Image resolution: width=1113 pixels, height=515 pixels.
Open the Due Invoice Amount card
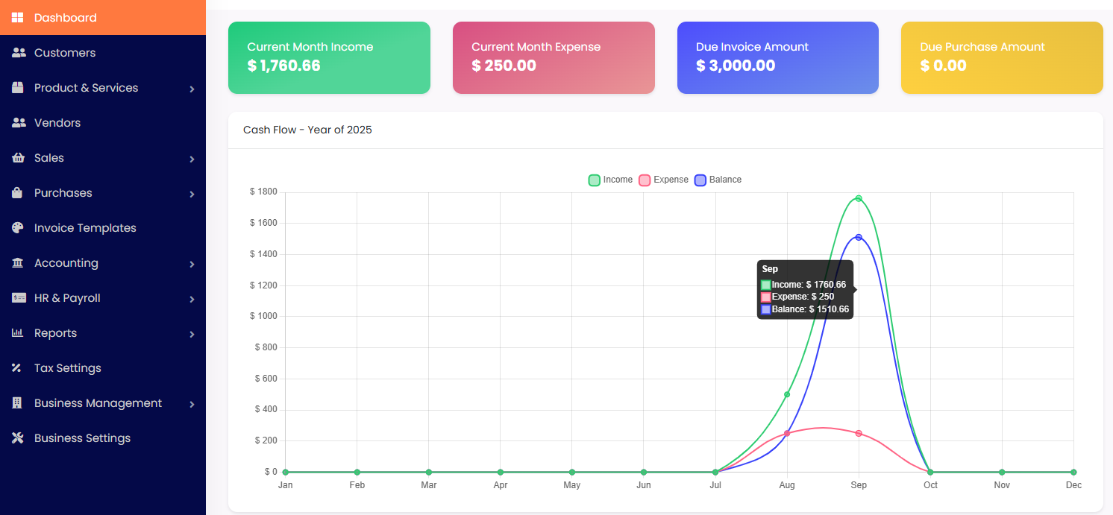click(x=777, y=57)
